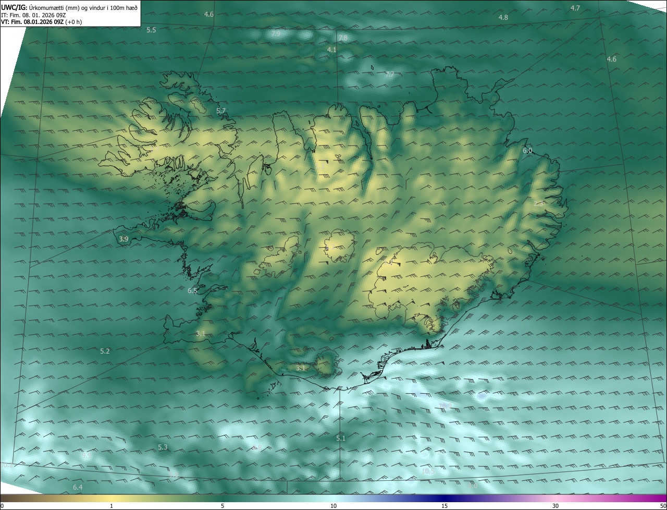The width and height of the screenshot is (667, 510).
Task: Click the '1' tick on the color scale
Action: click(x=112, y=506)
